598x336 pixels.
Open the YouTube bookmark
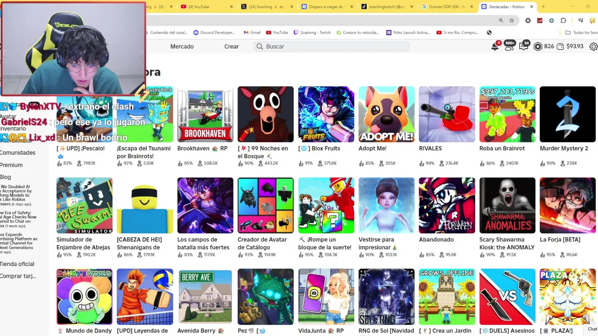point(277,33)
